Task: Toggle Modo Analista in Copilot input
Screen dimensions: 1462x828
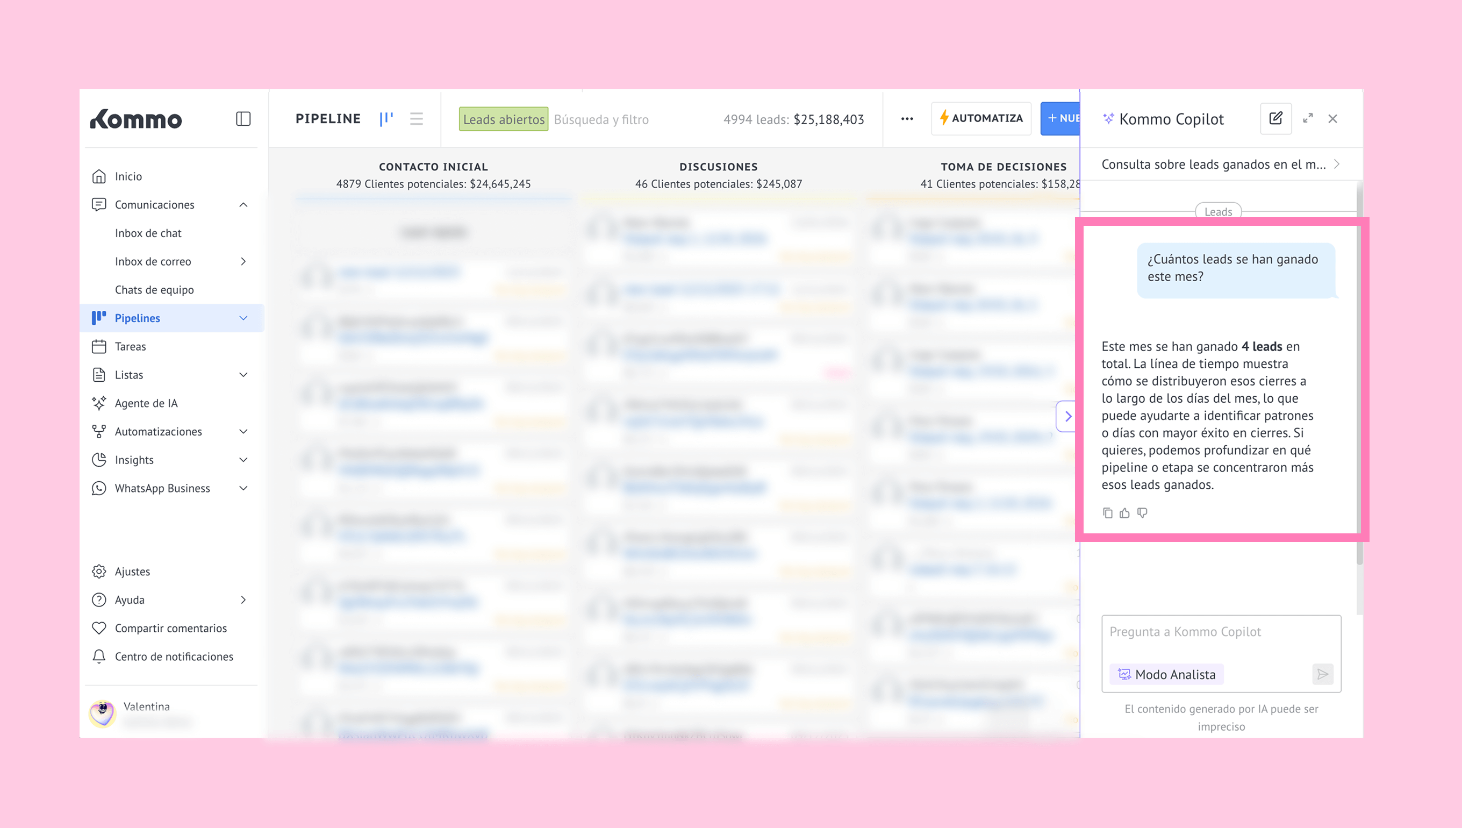Action: tap(1166, 674)
